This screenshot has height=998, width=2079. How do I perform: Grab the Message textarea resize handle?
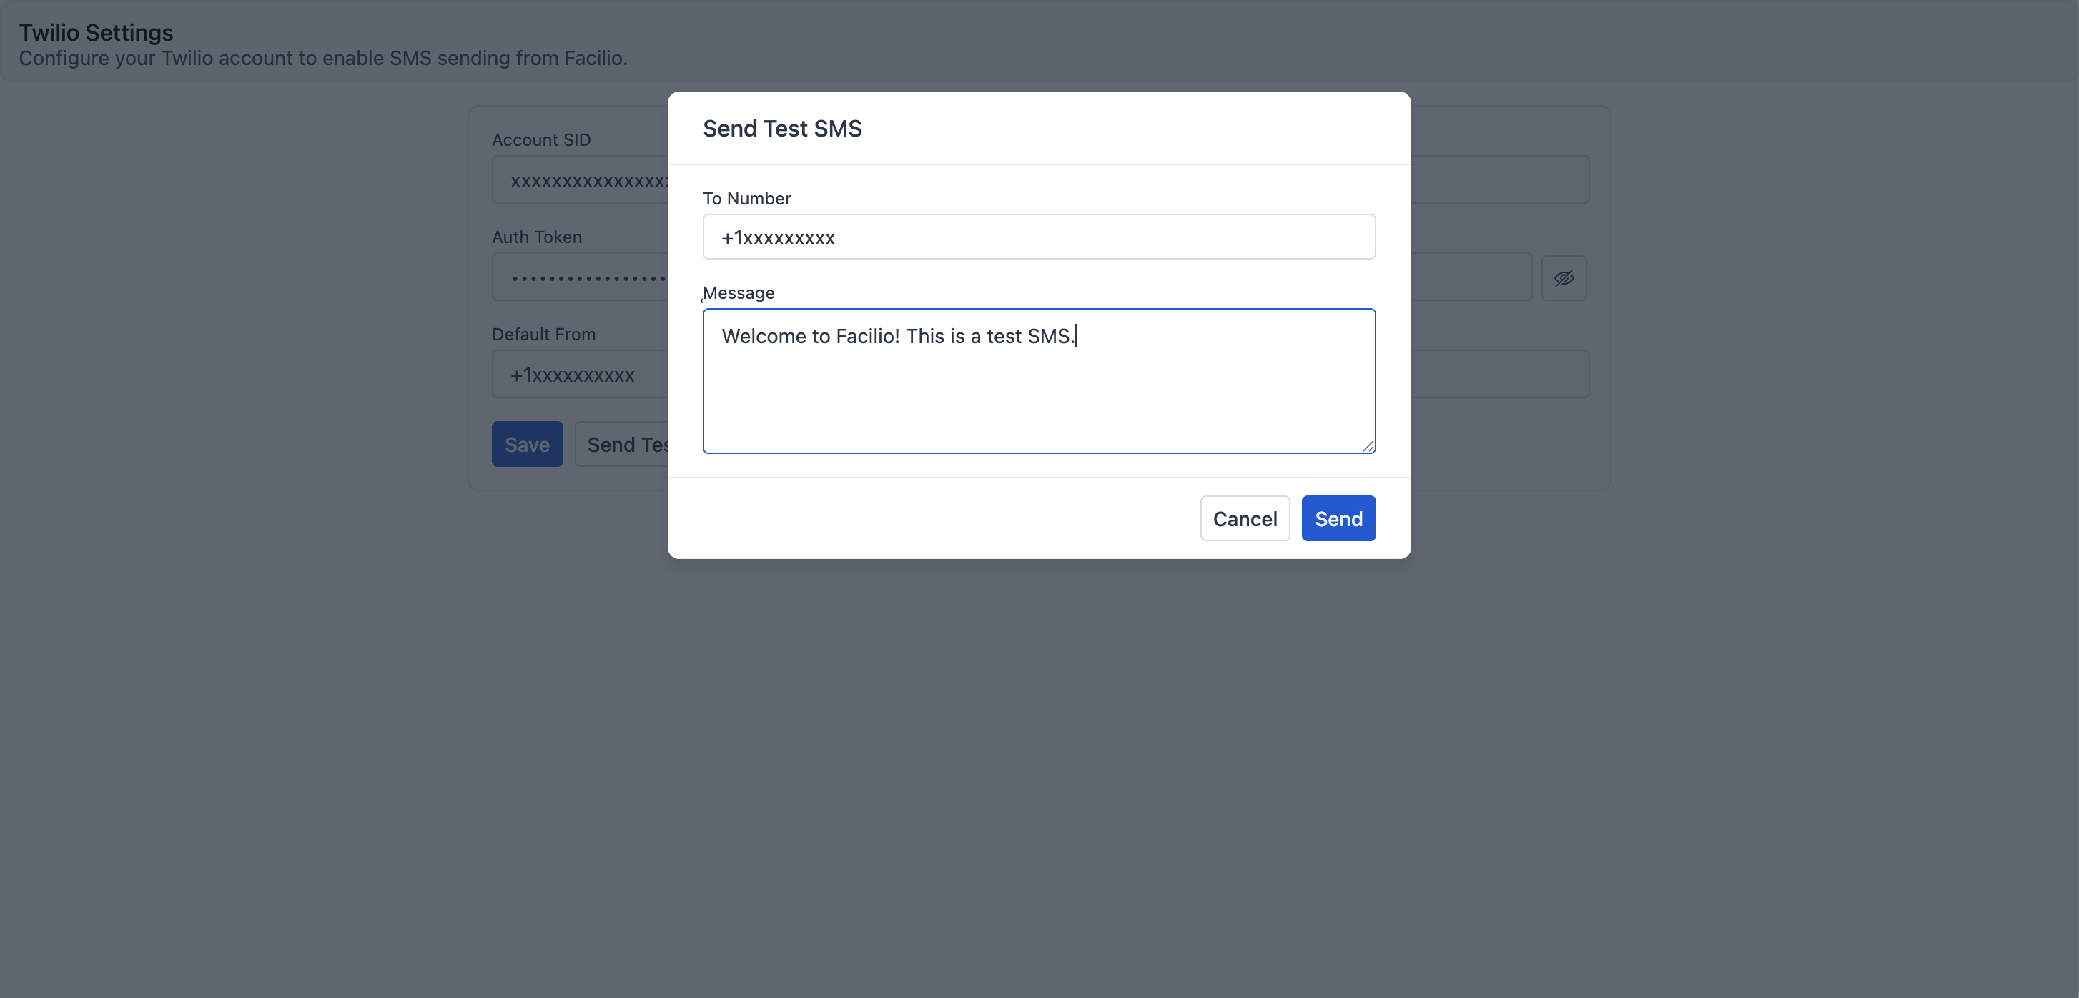tap(1368, 446)
